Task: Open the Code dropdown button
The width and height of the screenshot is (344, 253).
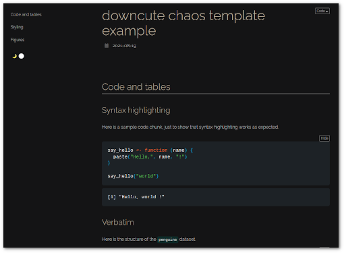Action: pyautogui.click(x=322, y=11)
